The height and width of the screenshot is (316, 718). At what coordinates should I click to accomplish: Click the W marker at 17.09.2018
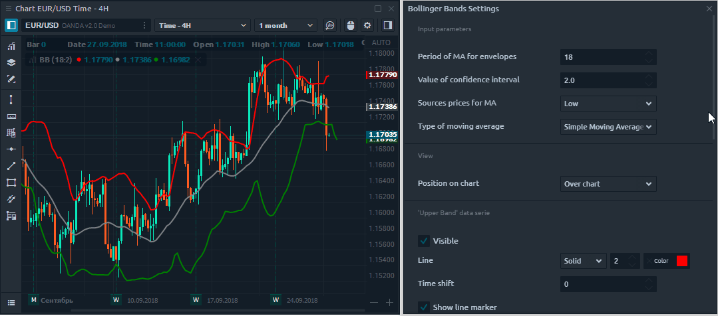coord(196,300)
